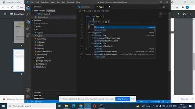Screen dimensions: 195x109
Task: Open Microsoft Edge from the taskbar
Action: point(74,106)
